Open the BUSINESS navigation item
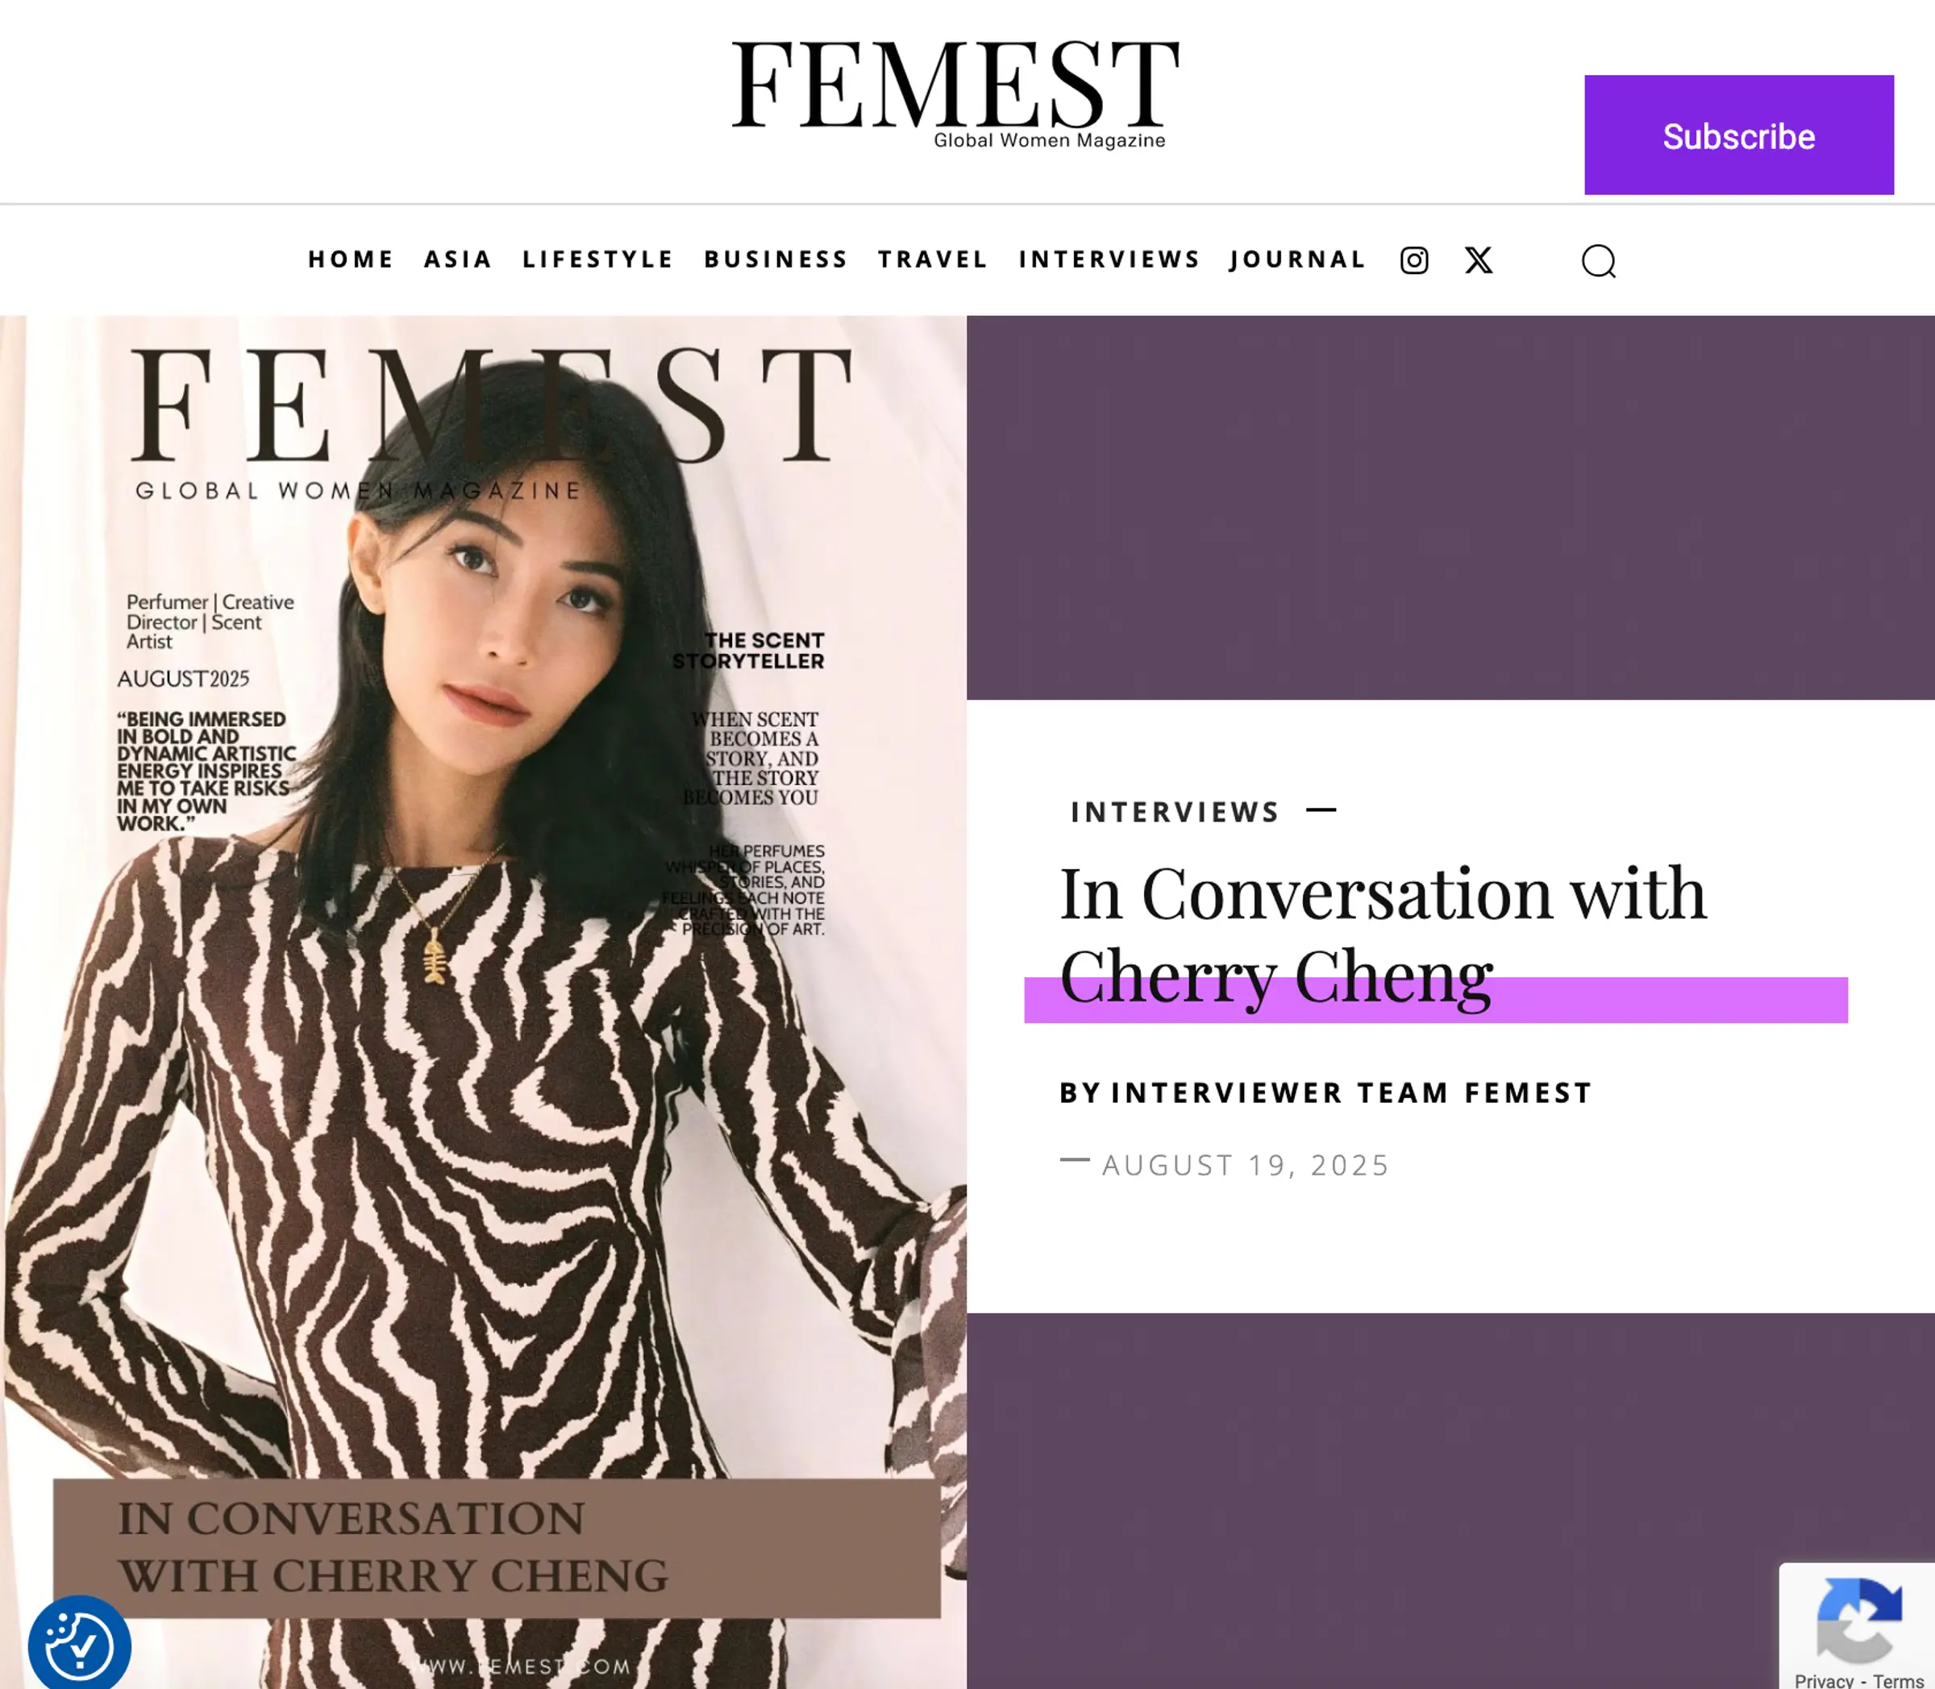 [776, 259]
